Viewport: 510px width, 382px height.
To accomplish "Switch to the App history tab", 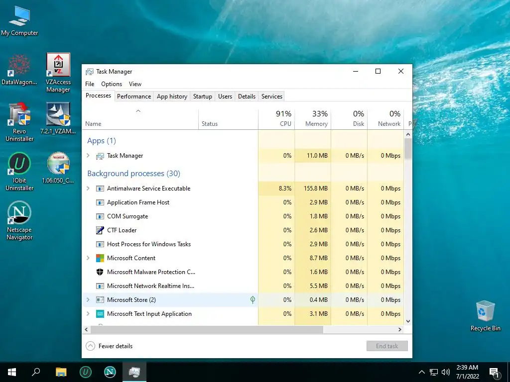I will (x=172, y=96).
